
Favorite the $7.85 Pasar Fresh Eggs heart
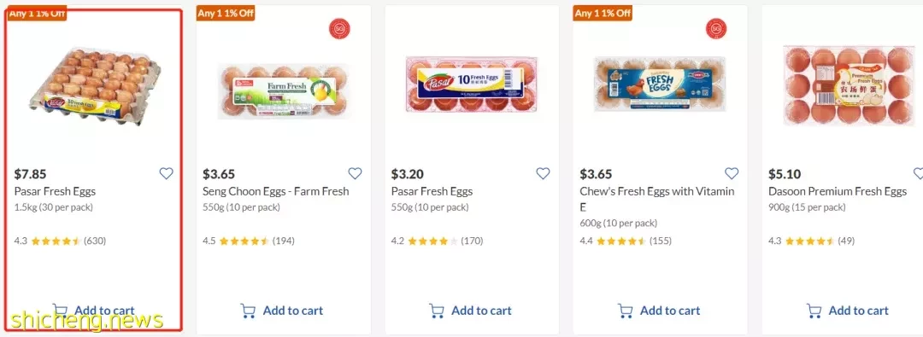pos(167,173)
